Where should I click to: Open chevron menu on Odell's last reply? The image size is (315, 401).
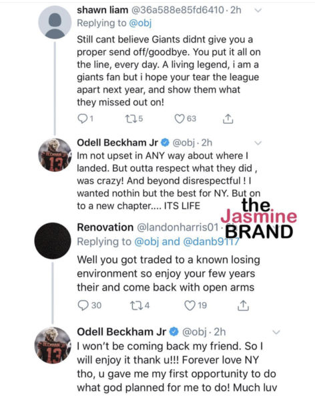[276, 332]
